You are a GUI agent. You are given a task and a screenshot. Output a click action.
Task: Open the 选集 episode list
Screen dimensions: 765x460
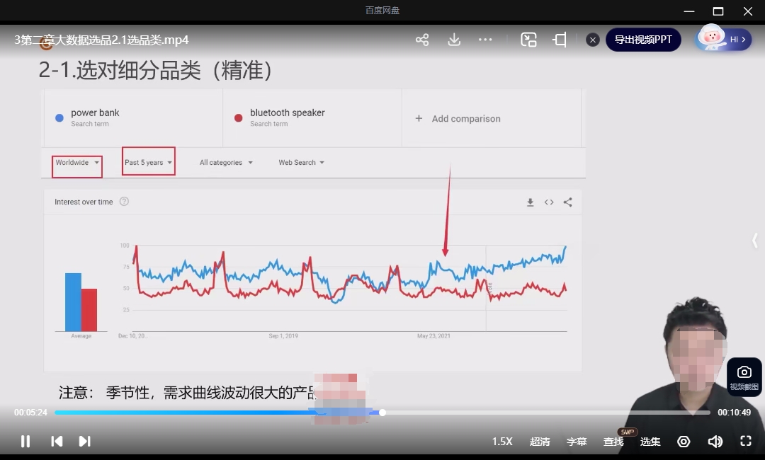[650, 441]
